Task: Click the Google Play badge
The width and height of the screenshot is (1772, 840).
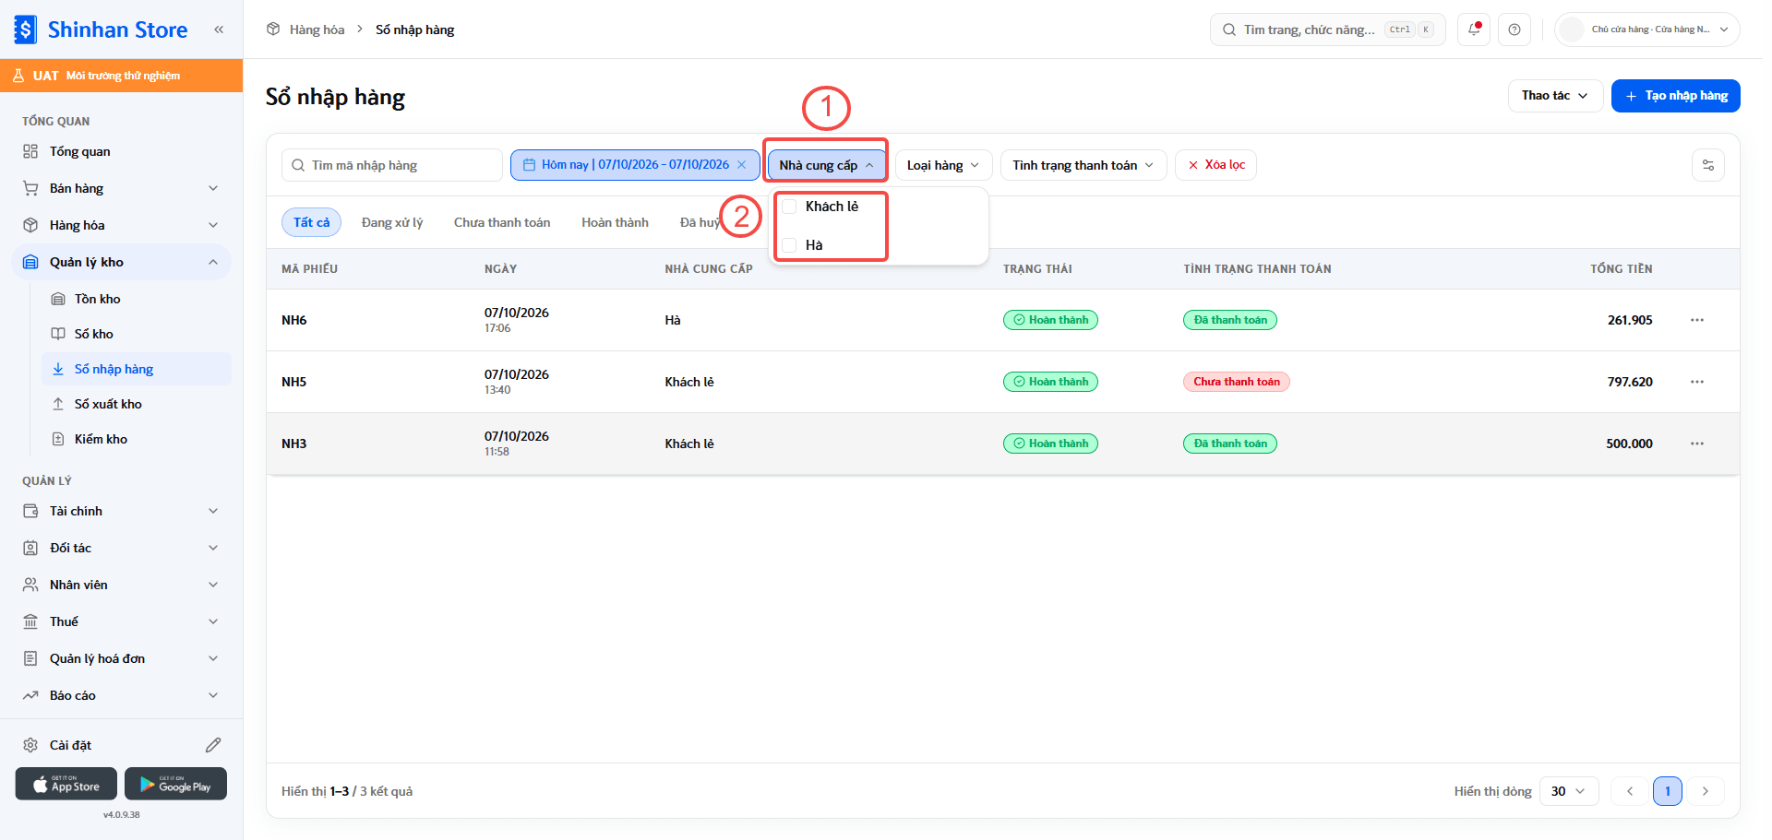Action: pyautogui.click(x=175, y=784)
